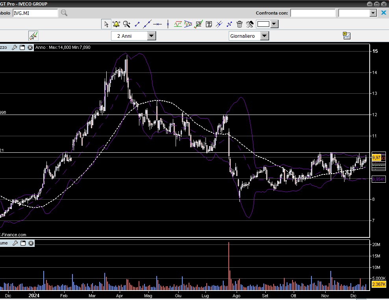Close the price chart panel

[30, 48]
